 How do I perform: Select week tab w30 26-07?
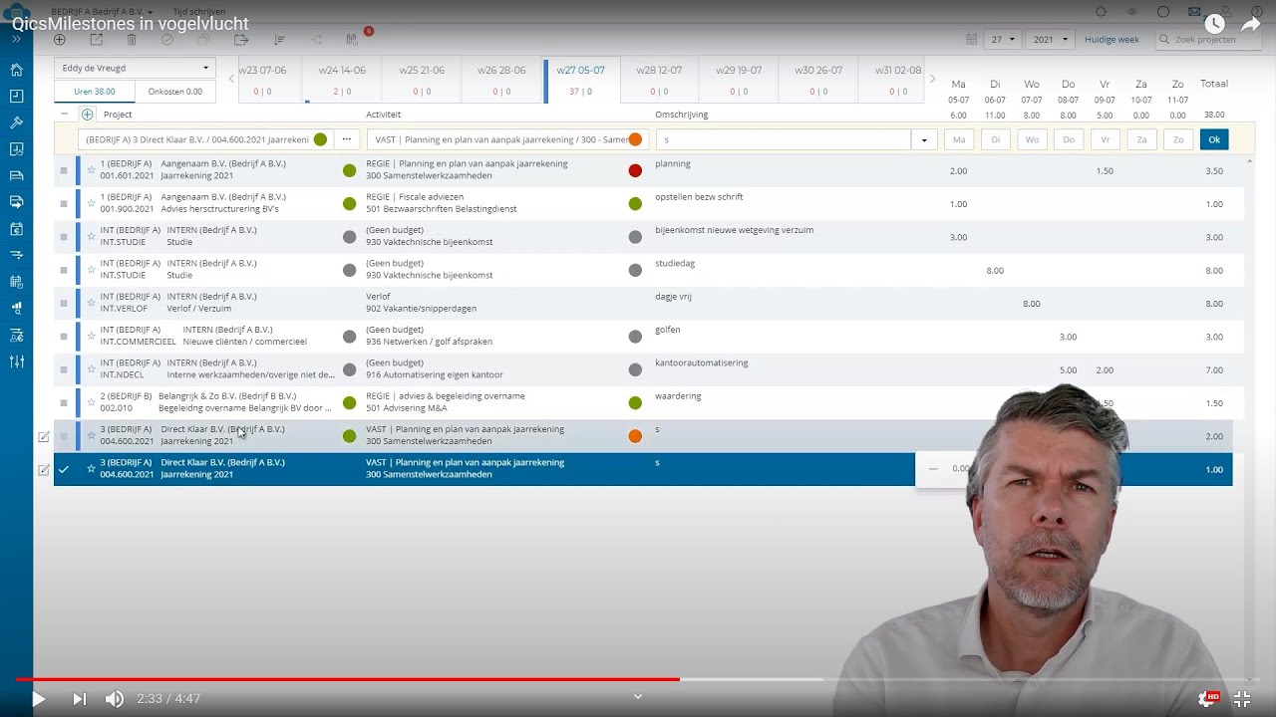818,80
